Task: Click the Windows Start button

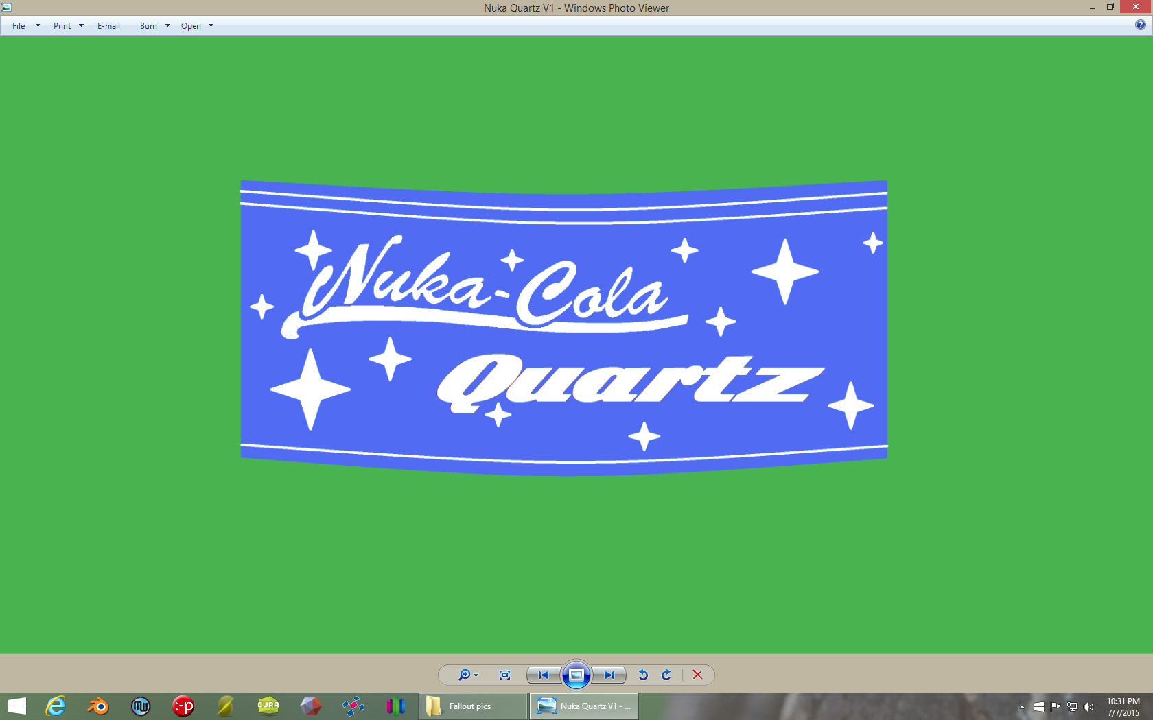Action: [17, 706]
